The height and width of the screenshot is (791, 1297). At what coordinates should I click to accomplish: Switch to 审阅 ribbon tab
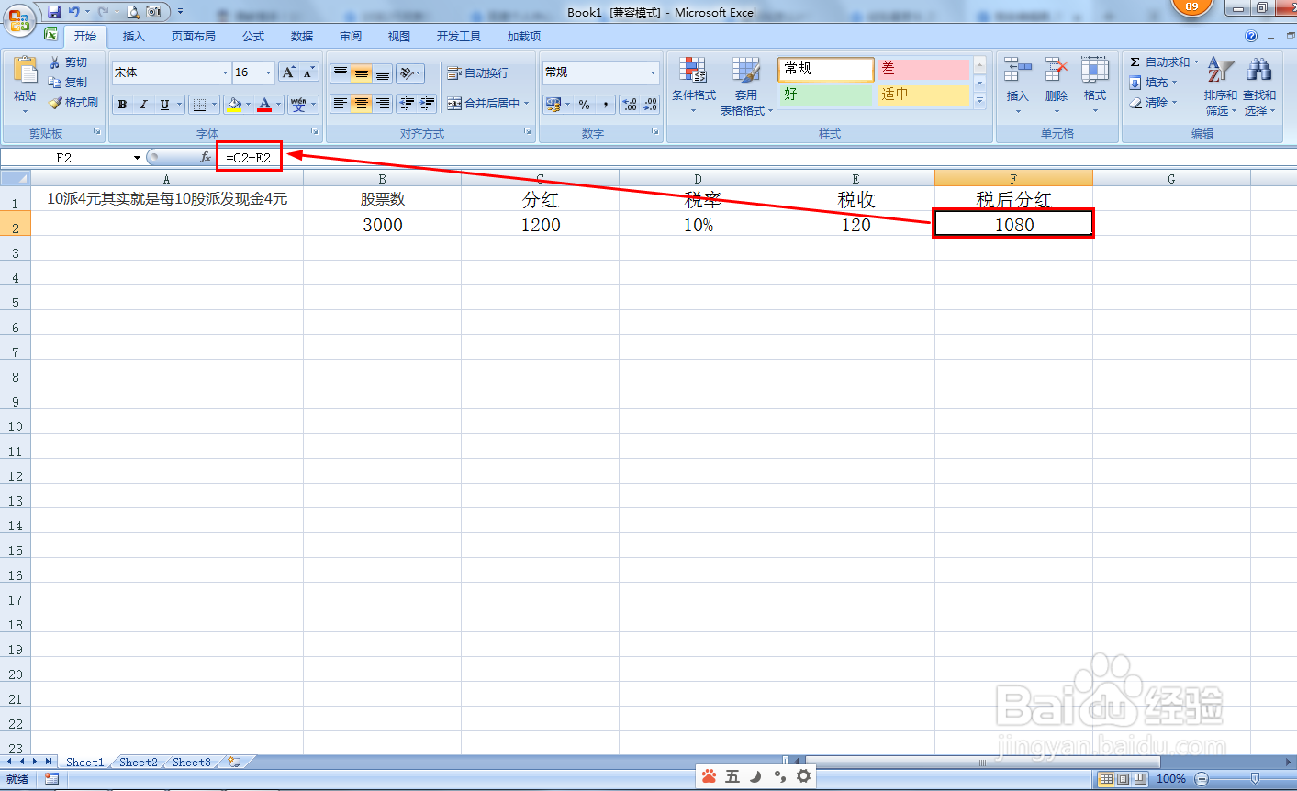point(351,37)
